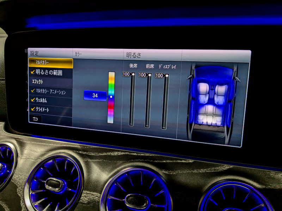Click the white handle on the color spectrum
The height and width of the screenshot is (211, 282).
(x=111, y=96)
